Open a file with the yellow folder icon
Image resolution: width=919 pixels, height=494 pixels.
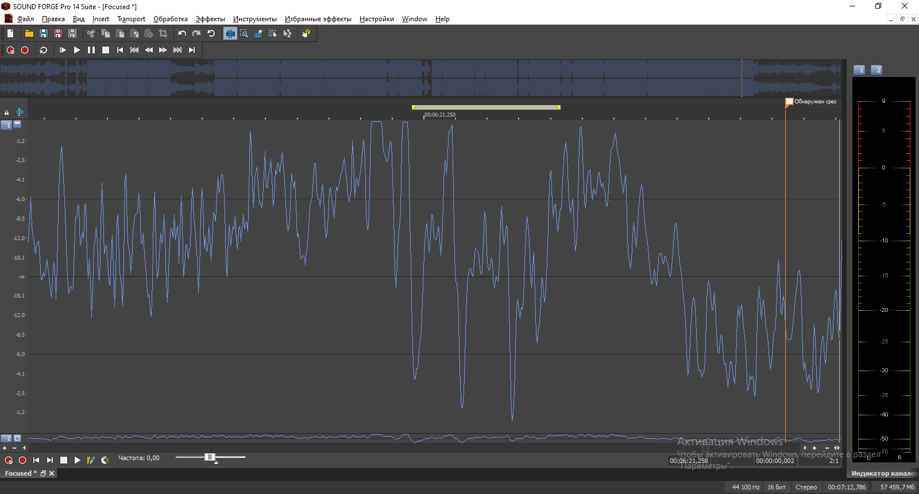[x=29, y=34]
